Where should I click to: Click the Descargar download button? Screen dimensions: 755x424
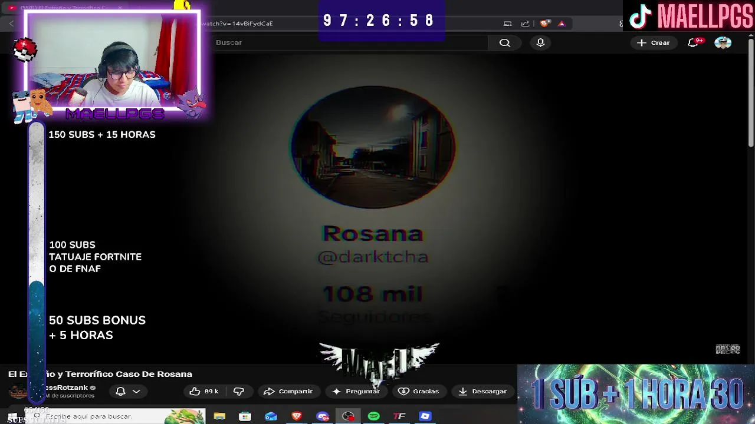coord(482,391)
